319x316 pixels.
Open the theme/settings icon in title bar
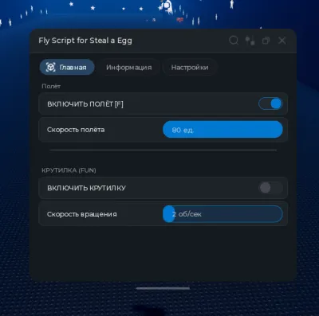click(x=250, y=41)
